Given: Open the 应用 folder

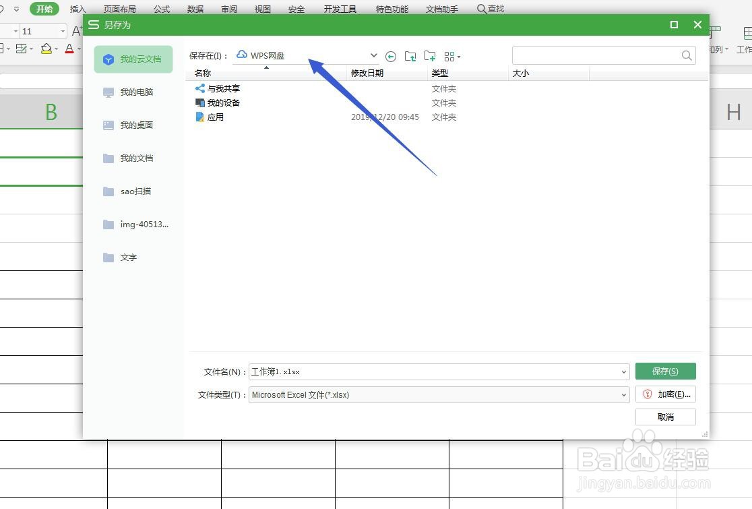Looking at the screenshot, I should click(210, 117).
